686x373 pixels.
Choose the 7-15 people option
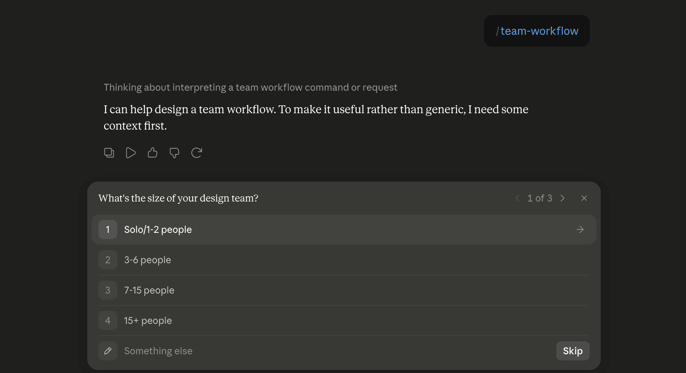tap(344, 290)
